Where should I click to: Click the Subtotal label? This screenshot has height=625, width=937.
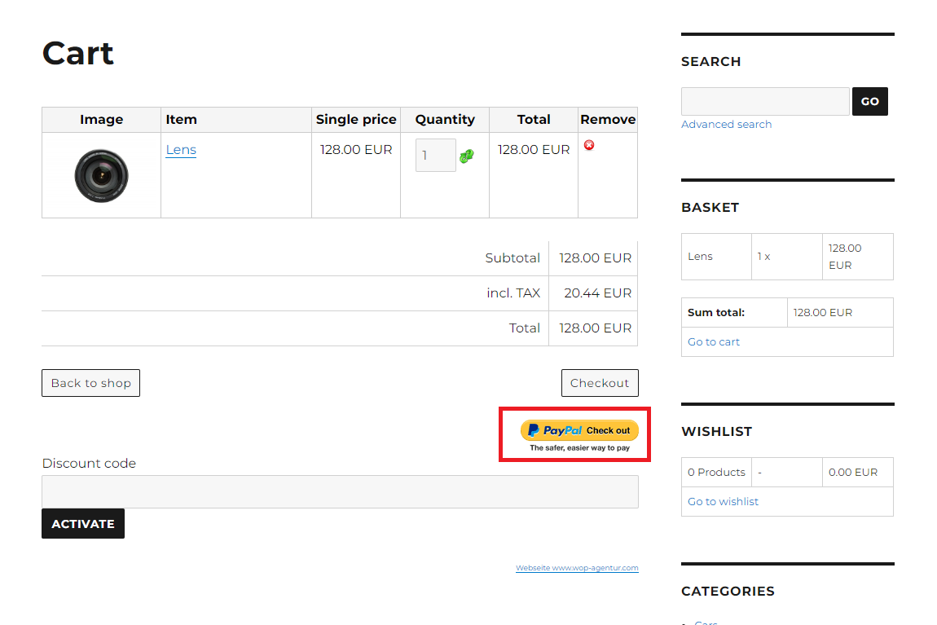point(512,258)
